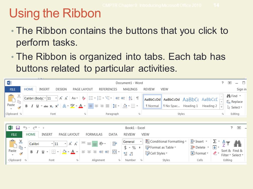Switch to Word REFERENCES tab
The height and width of the screenshot is (189, 253).
108,89
